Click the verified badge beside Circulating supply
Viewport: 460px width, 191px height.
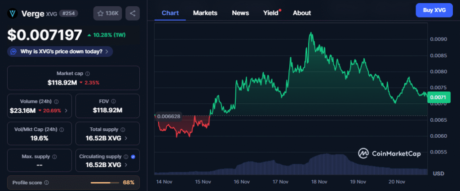133,157
